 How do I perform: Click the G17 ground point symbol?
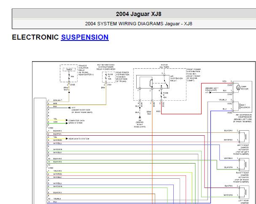click(x=69, y=107)
